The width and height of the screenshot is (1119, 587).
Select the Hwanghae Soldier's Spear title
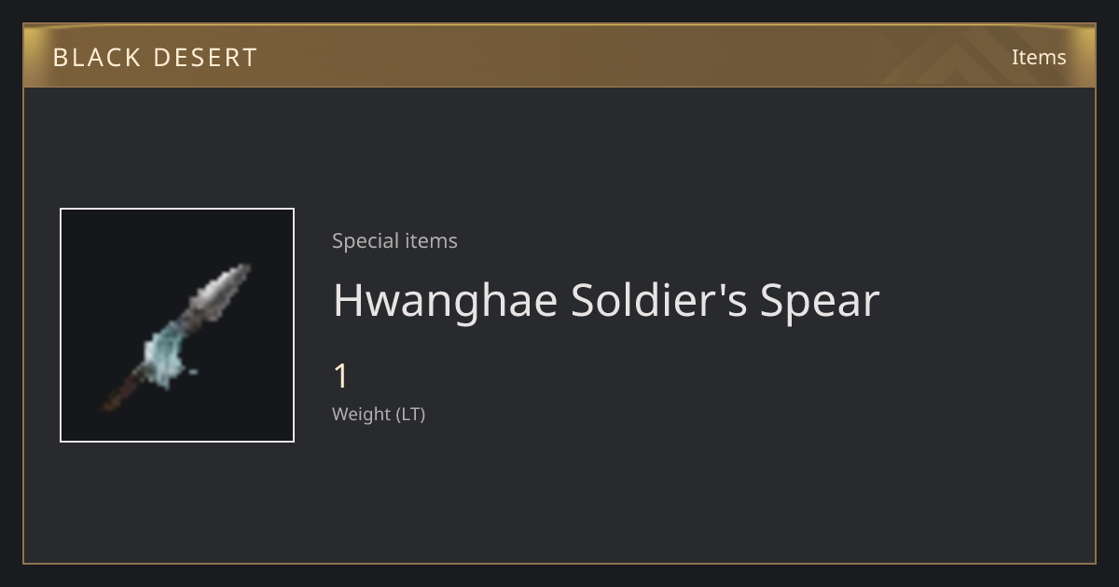coord(606,300)
